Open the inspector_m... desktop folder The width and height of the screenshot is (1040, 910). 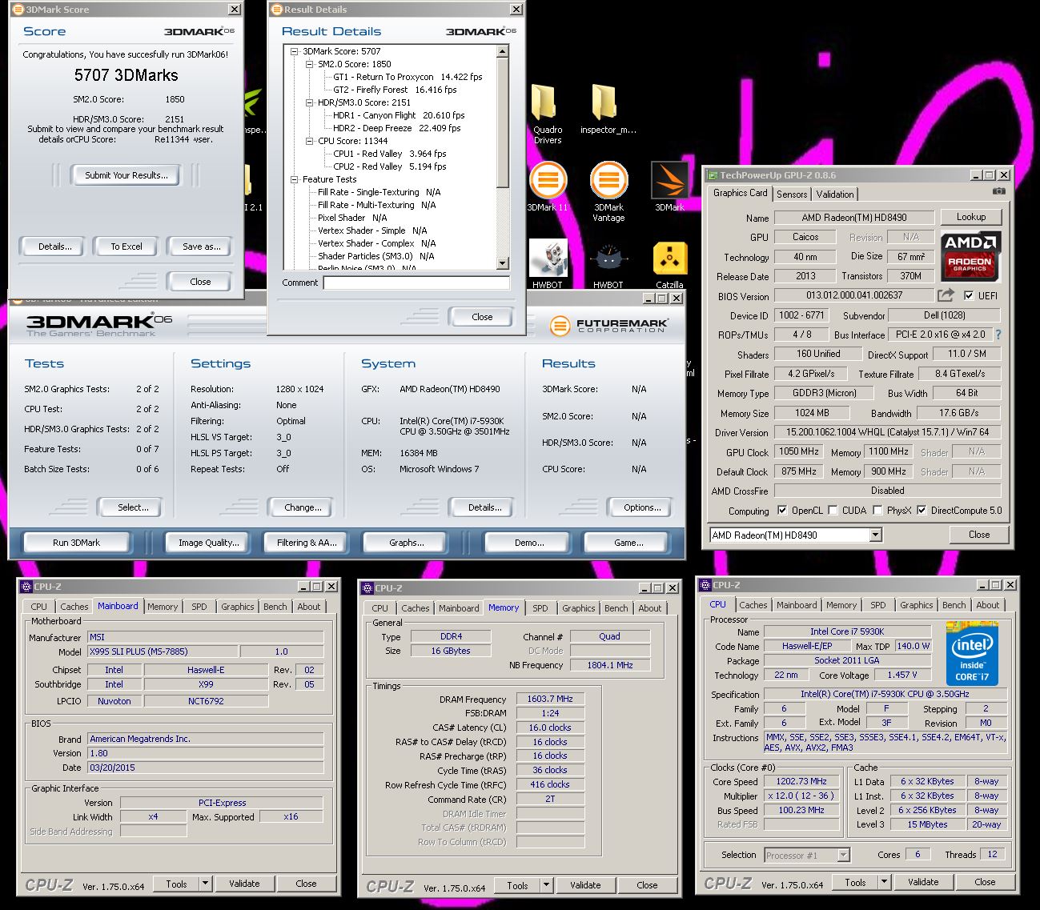click(x=608, y=109)
